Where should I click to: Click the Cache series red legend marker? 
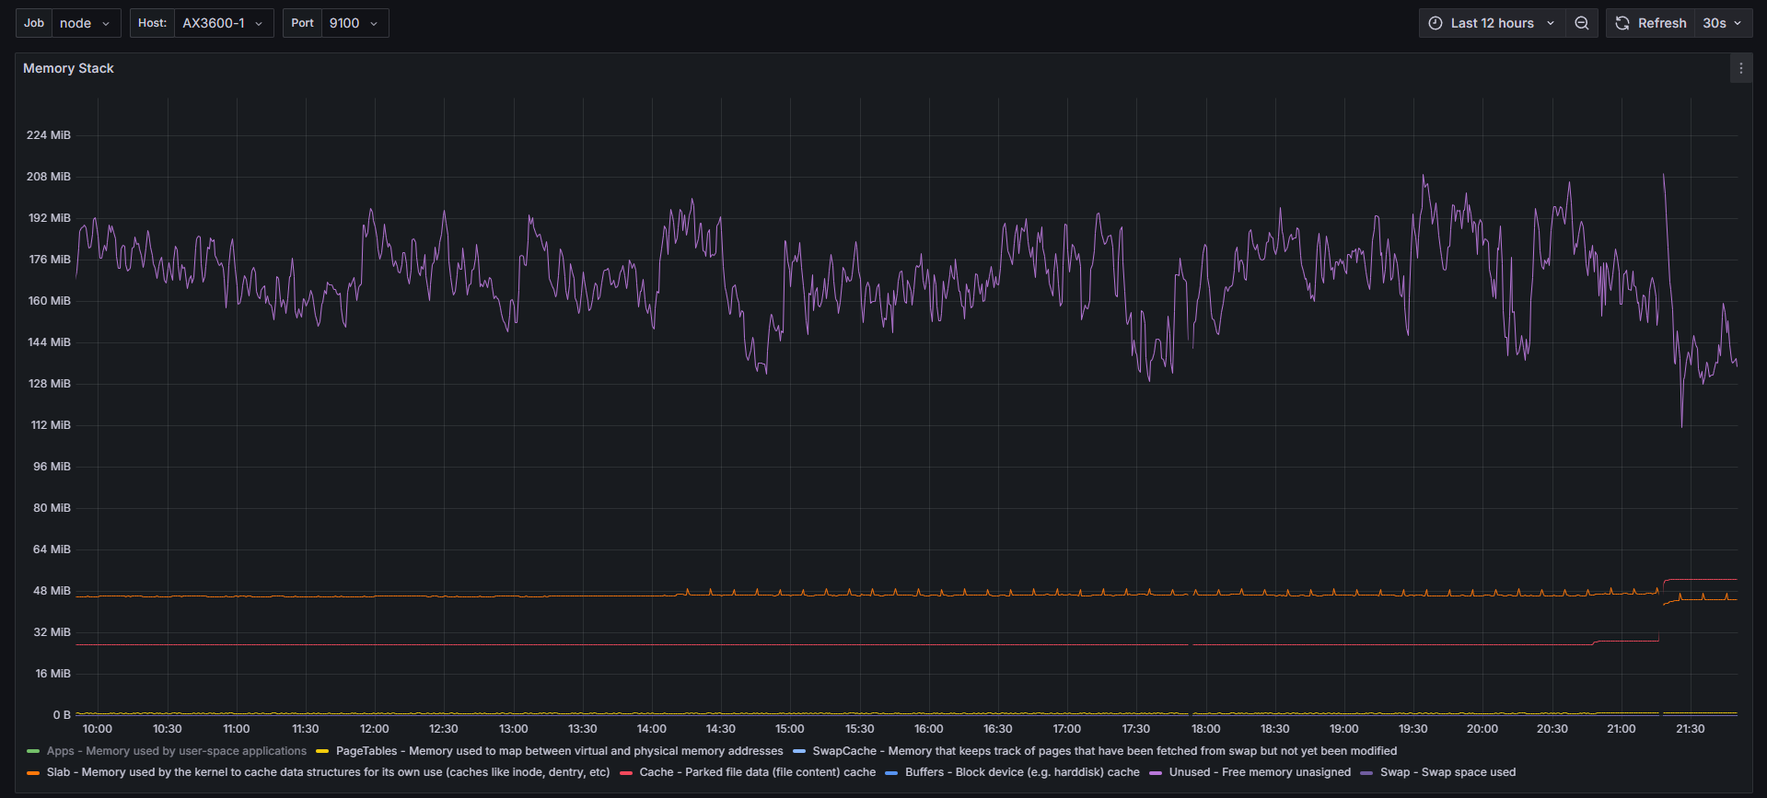626,773
